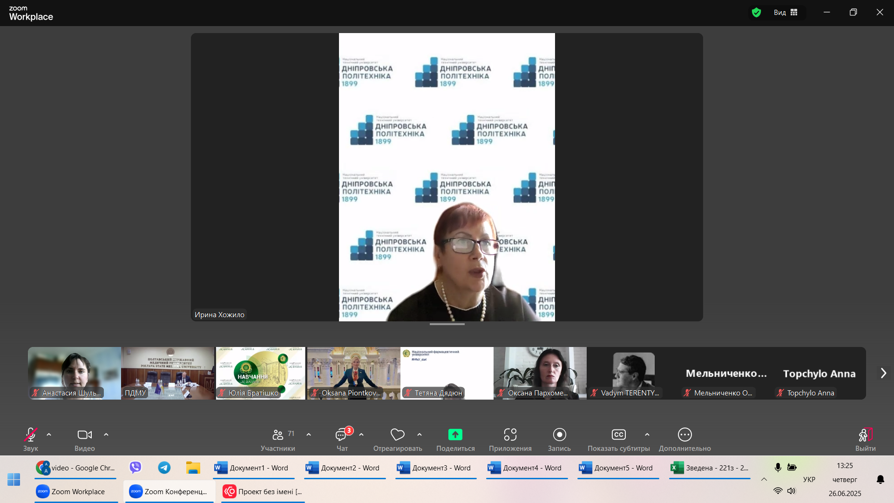Screen dimensions: 894x503
Task: Switch to Zoom Workplace taskbar item
Action: coord(76,491)
